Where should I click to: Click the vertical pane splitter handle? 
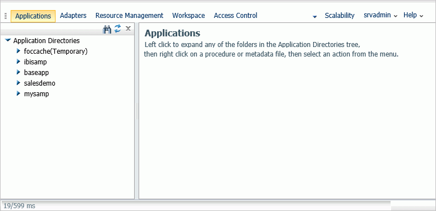tap(136, 111)
